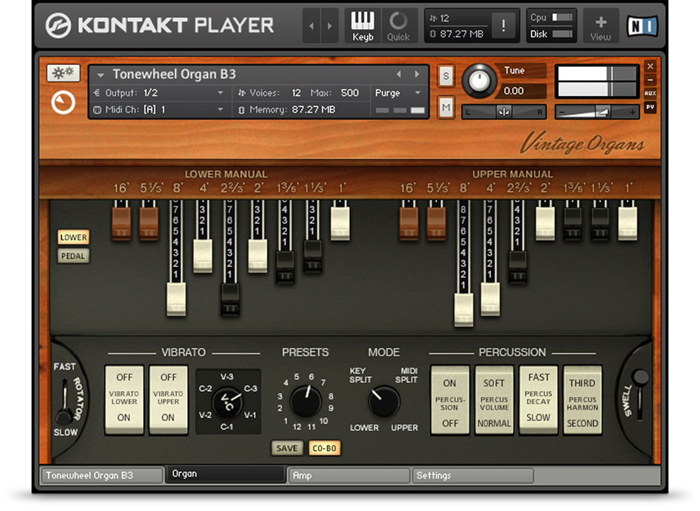700x511 pixels.
Task: Toggle the Keyb on-screen keyboard
Action: 363,26
